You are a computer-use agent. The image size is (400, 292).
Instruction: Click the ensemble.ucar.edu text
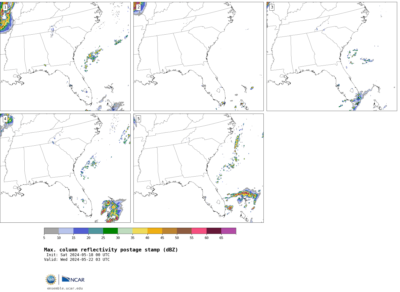[65, 289]
